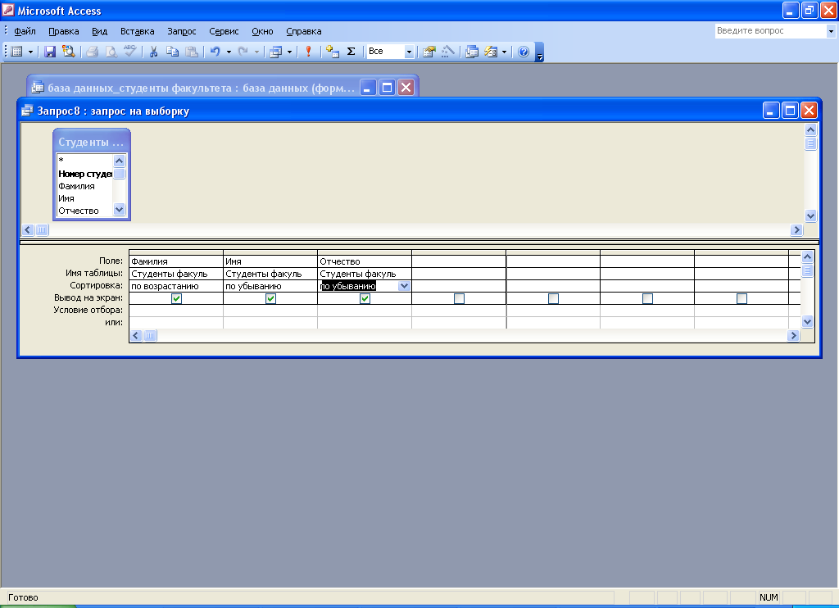Click the Build expression wand icon

pyautogui.click(x=448, y=52)
